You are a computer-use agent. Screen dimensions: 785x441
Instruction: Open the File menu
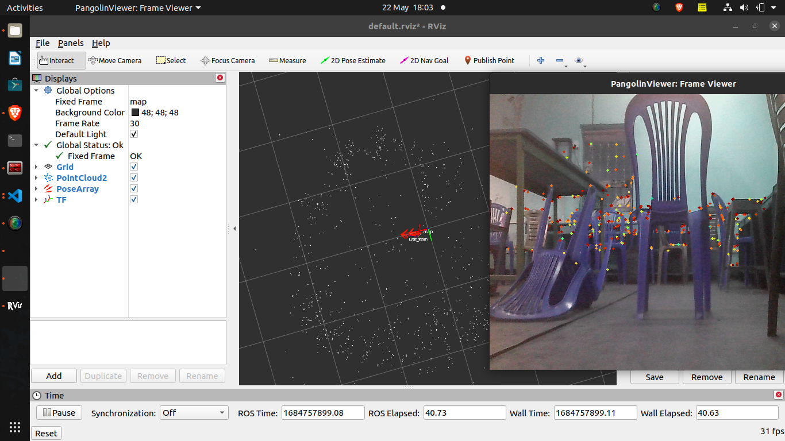click(x=42, y=43)
